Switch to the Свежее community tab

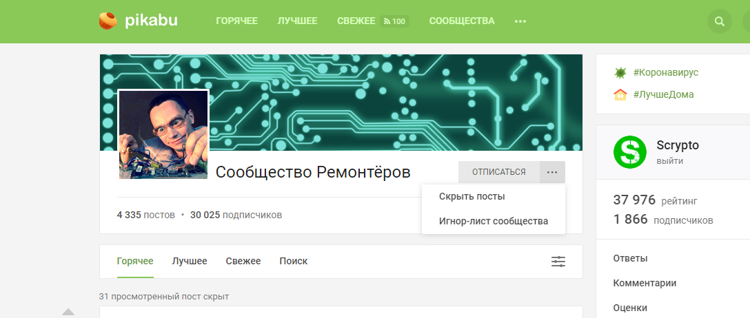click(x=243, y=261)
